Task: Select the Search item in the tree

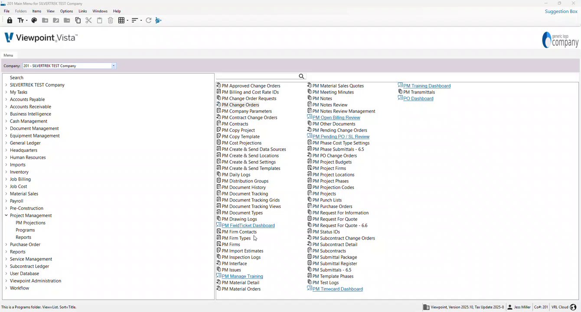Action: tap(16, 78)
